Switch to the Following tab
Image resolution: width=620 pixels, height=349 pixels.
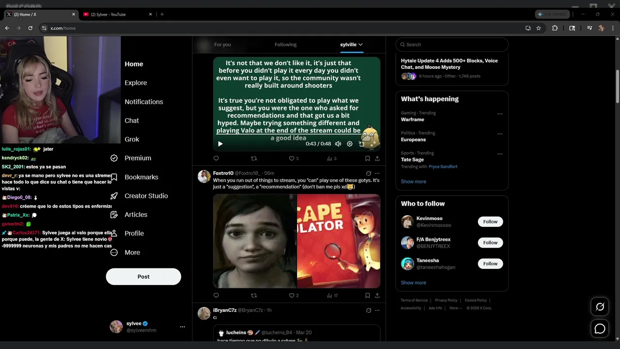coord(285,45)
